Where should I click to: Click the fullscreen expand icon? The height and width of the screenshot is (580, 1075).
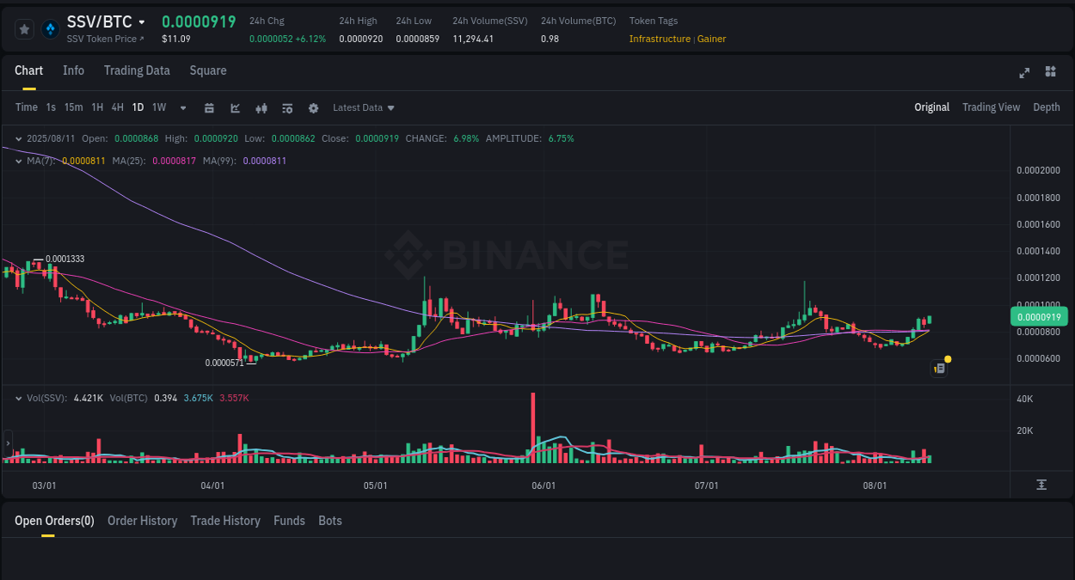[1023, 73]
